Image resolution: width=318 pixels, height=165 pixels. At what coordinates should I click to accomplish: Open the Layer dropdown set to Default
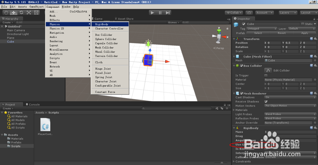point(302,29)
